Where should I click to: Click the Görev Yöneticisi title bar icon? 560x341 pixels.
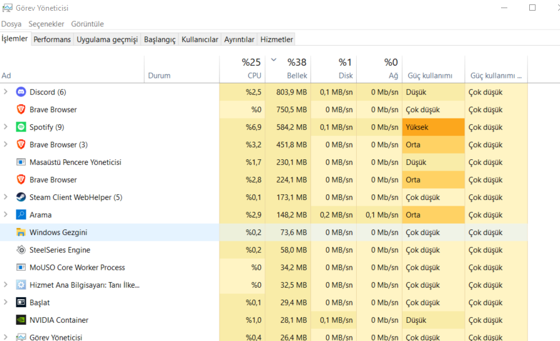(7, 8)
